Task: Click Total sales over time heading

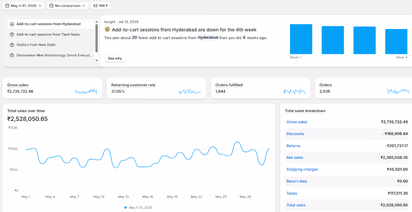Action: click(26, 111)
